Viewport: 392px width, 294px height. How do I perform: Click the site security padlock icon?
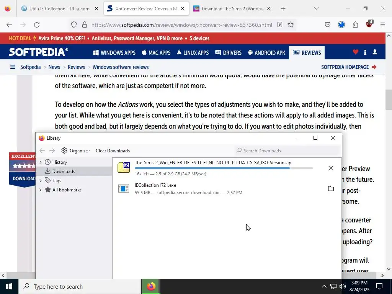[85, 25]
